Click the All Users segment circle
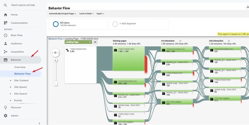This screenshot has height=125, width=249. click(x=56, y=24)
